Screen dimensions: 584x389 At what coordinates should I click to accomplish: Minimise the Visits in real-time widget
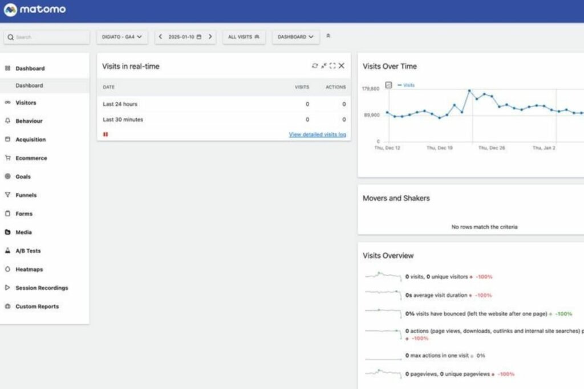point(323,66)
